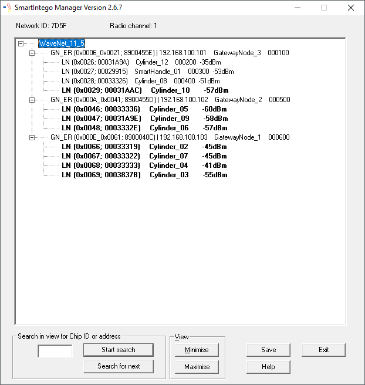365x385 pixels.
Task: Click the Minimise view button
Action: 197,350
